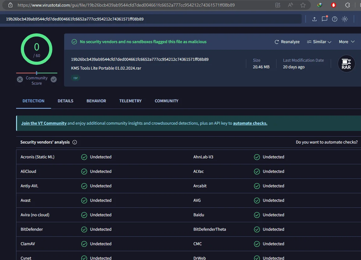
Task: Vote positive with community score check button
Action: click(x=54, y=80)
